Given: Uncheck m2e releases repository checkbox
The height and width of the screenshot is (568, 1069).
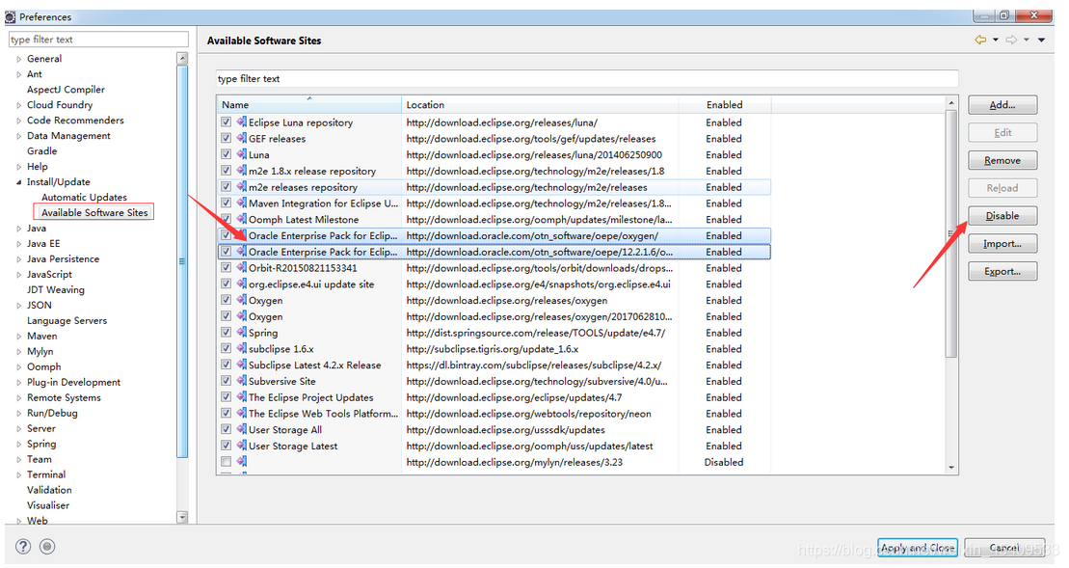Looking at the screenshot, I should pos(226,186).
